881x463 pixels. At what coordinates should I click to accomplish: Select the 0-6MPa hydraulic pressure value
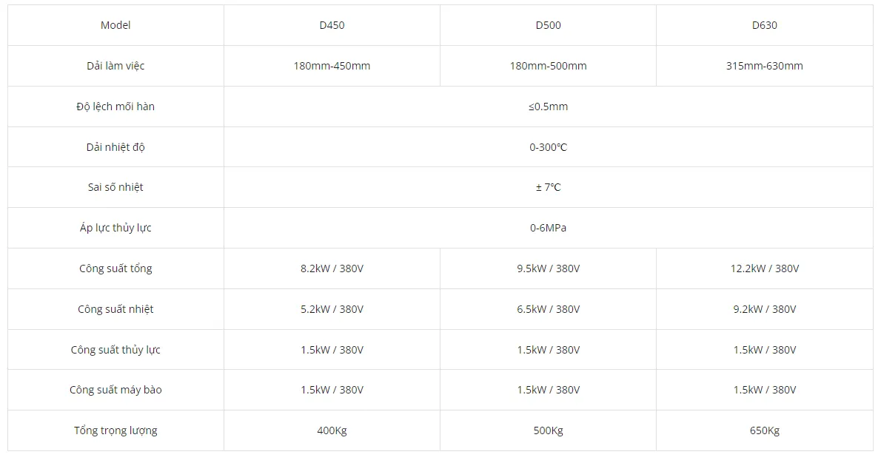point(548,228)
